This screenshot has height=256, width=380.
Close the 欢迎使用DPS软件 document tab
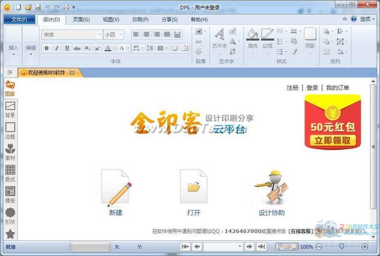coord(72,73)
